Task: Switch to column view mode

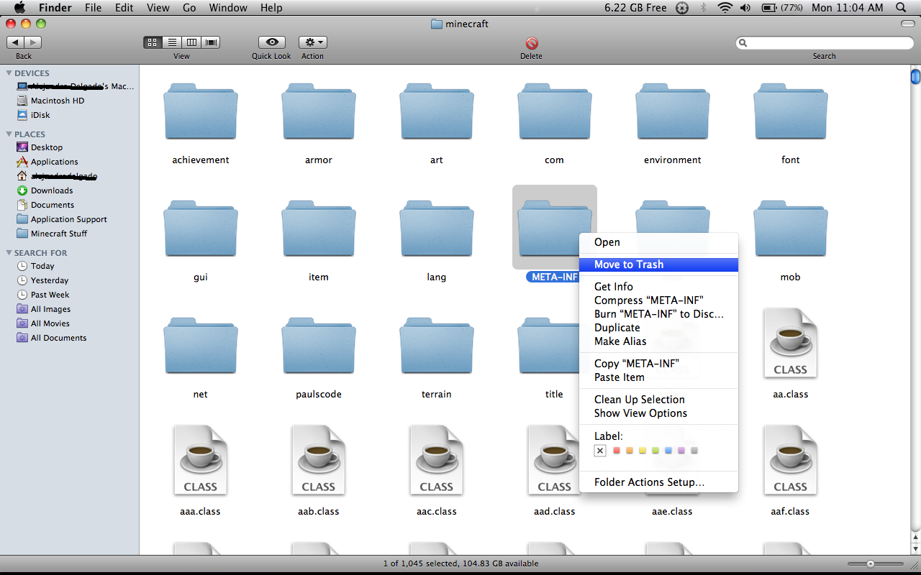Action: pos(191,42)
